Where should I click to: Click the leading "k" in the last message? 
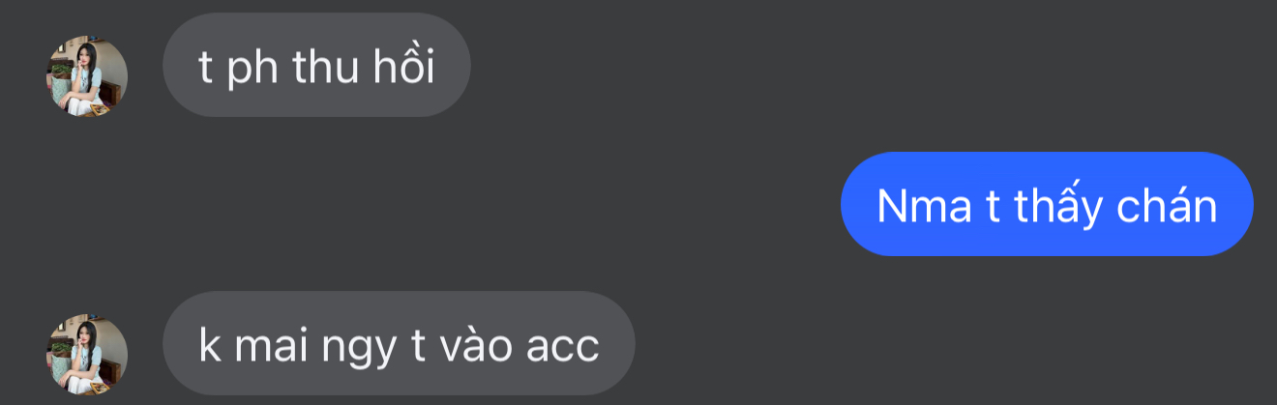tap(209, 346)
